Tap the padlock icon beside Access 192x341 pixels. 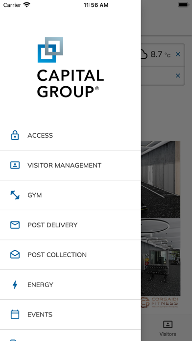[15, 135]
